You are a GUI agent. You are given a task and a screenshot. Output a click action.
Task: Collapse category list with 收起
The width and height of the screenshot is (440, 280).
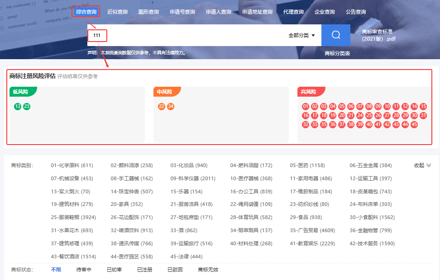click(422, 165)
